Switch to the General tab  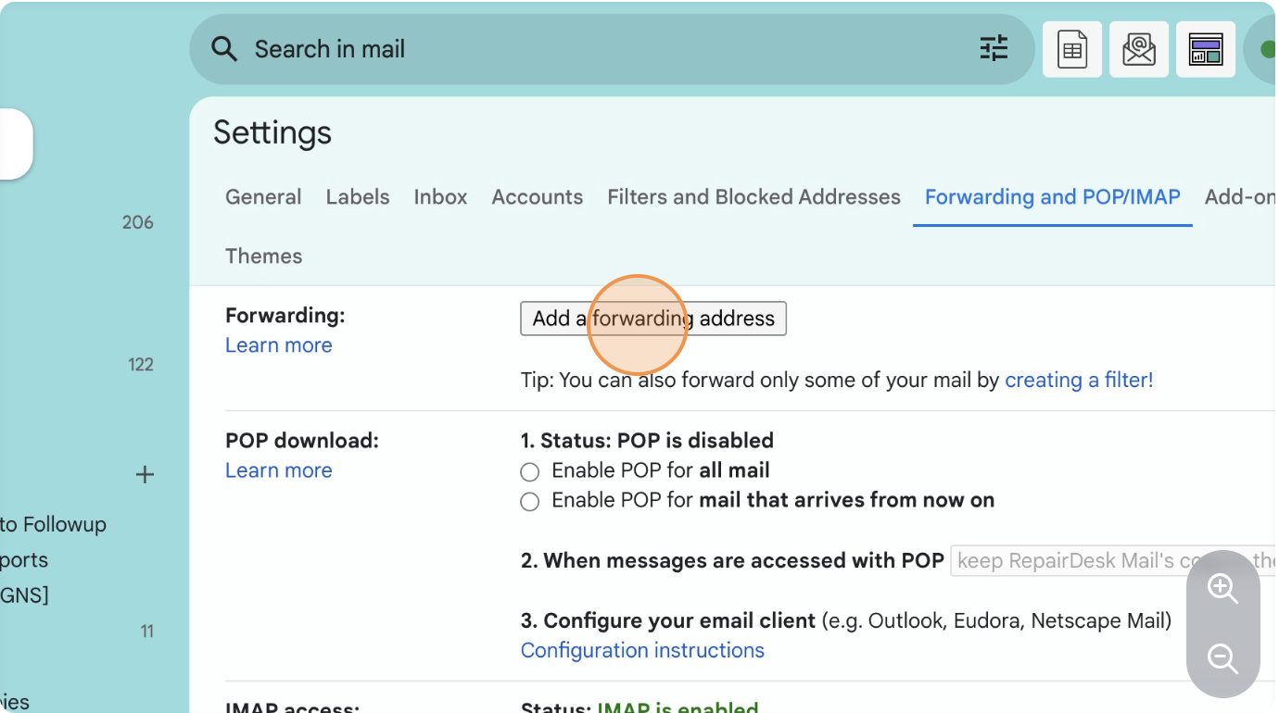click(263, 197)
